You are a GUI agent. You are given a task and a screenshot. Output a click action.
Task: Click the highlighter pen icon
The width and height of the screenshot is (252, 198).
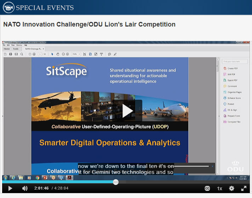(x=115, y=54)
